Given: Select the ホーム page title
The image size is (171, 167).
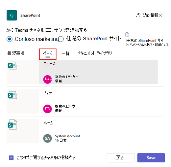Looking at the screenshot, I should click(x=48, y=123).
